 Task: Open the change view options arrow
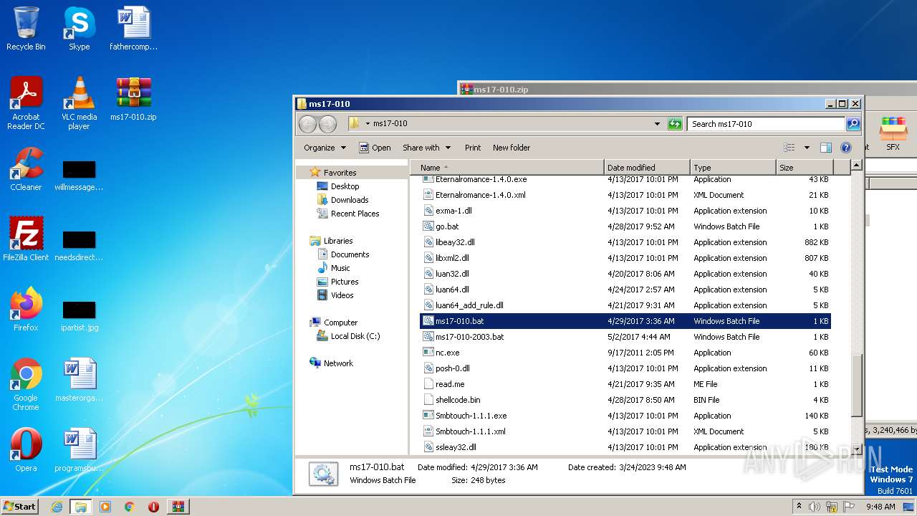(x=807, y=148)
